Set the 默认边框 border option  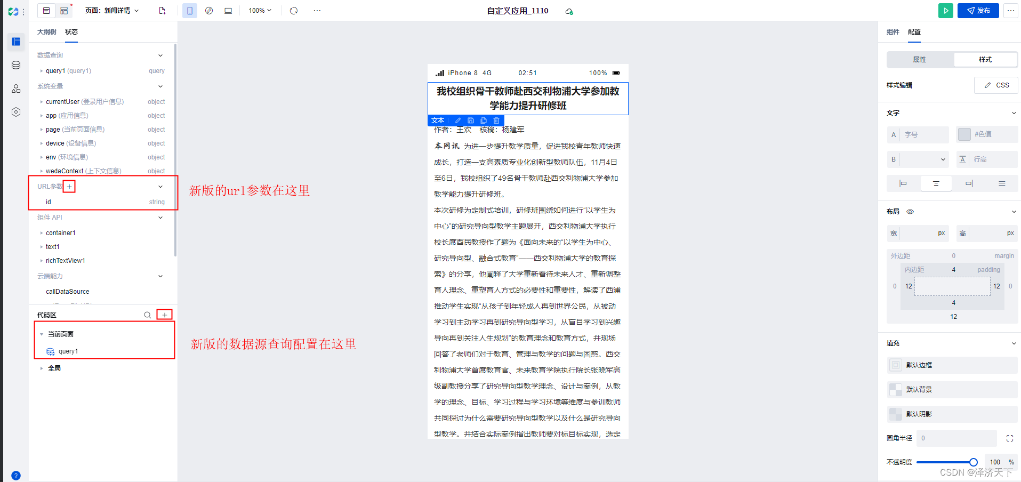tap(952, 365)
